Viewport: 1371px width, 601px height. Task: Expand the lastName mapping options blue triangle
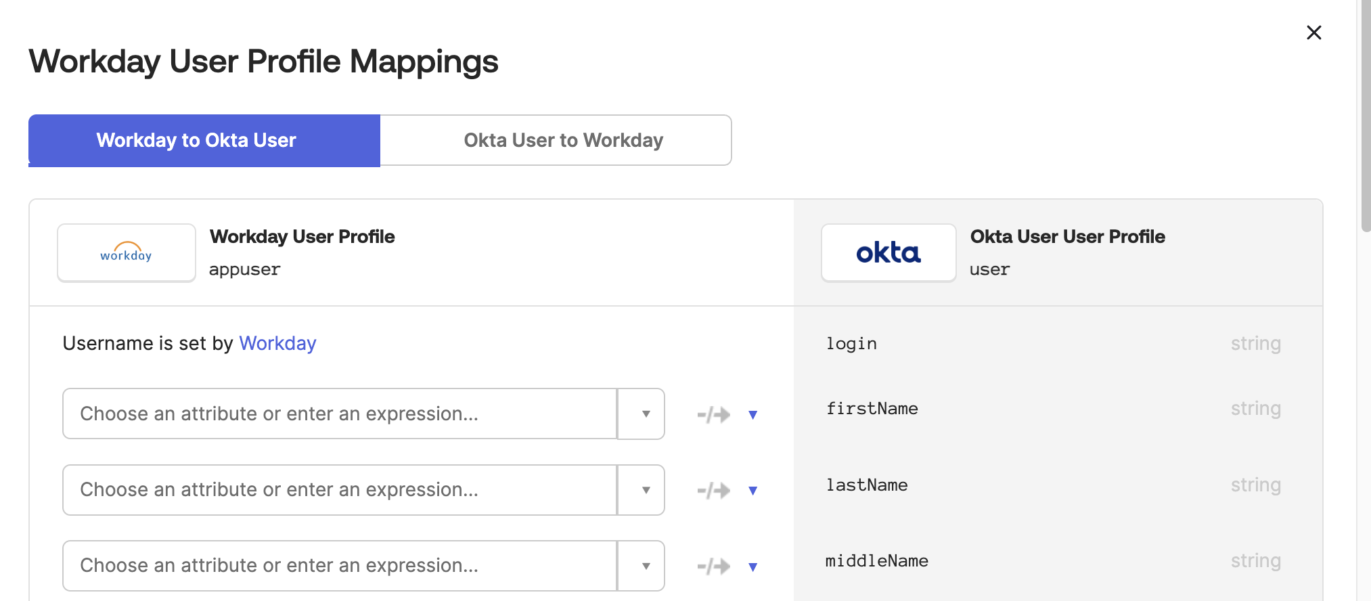pos(752,491)
